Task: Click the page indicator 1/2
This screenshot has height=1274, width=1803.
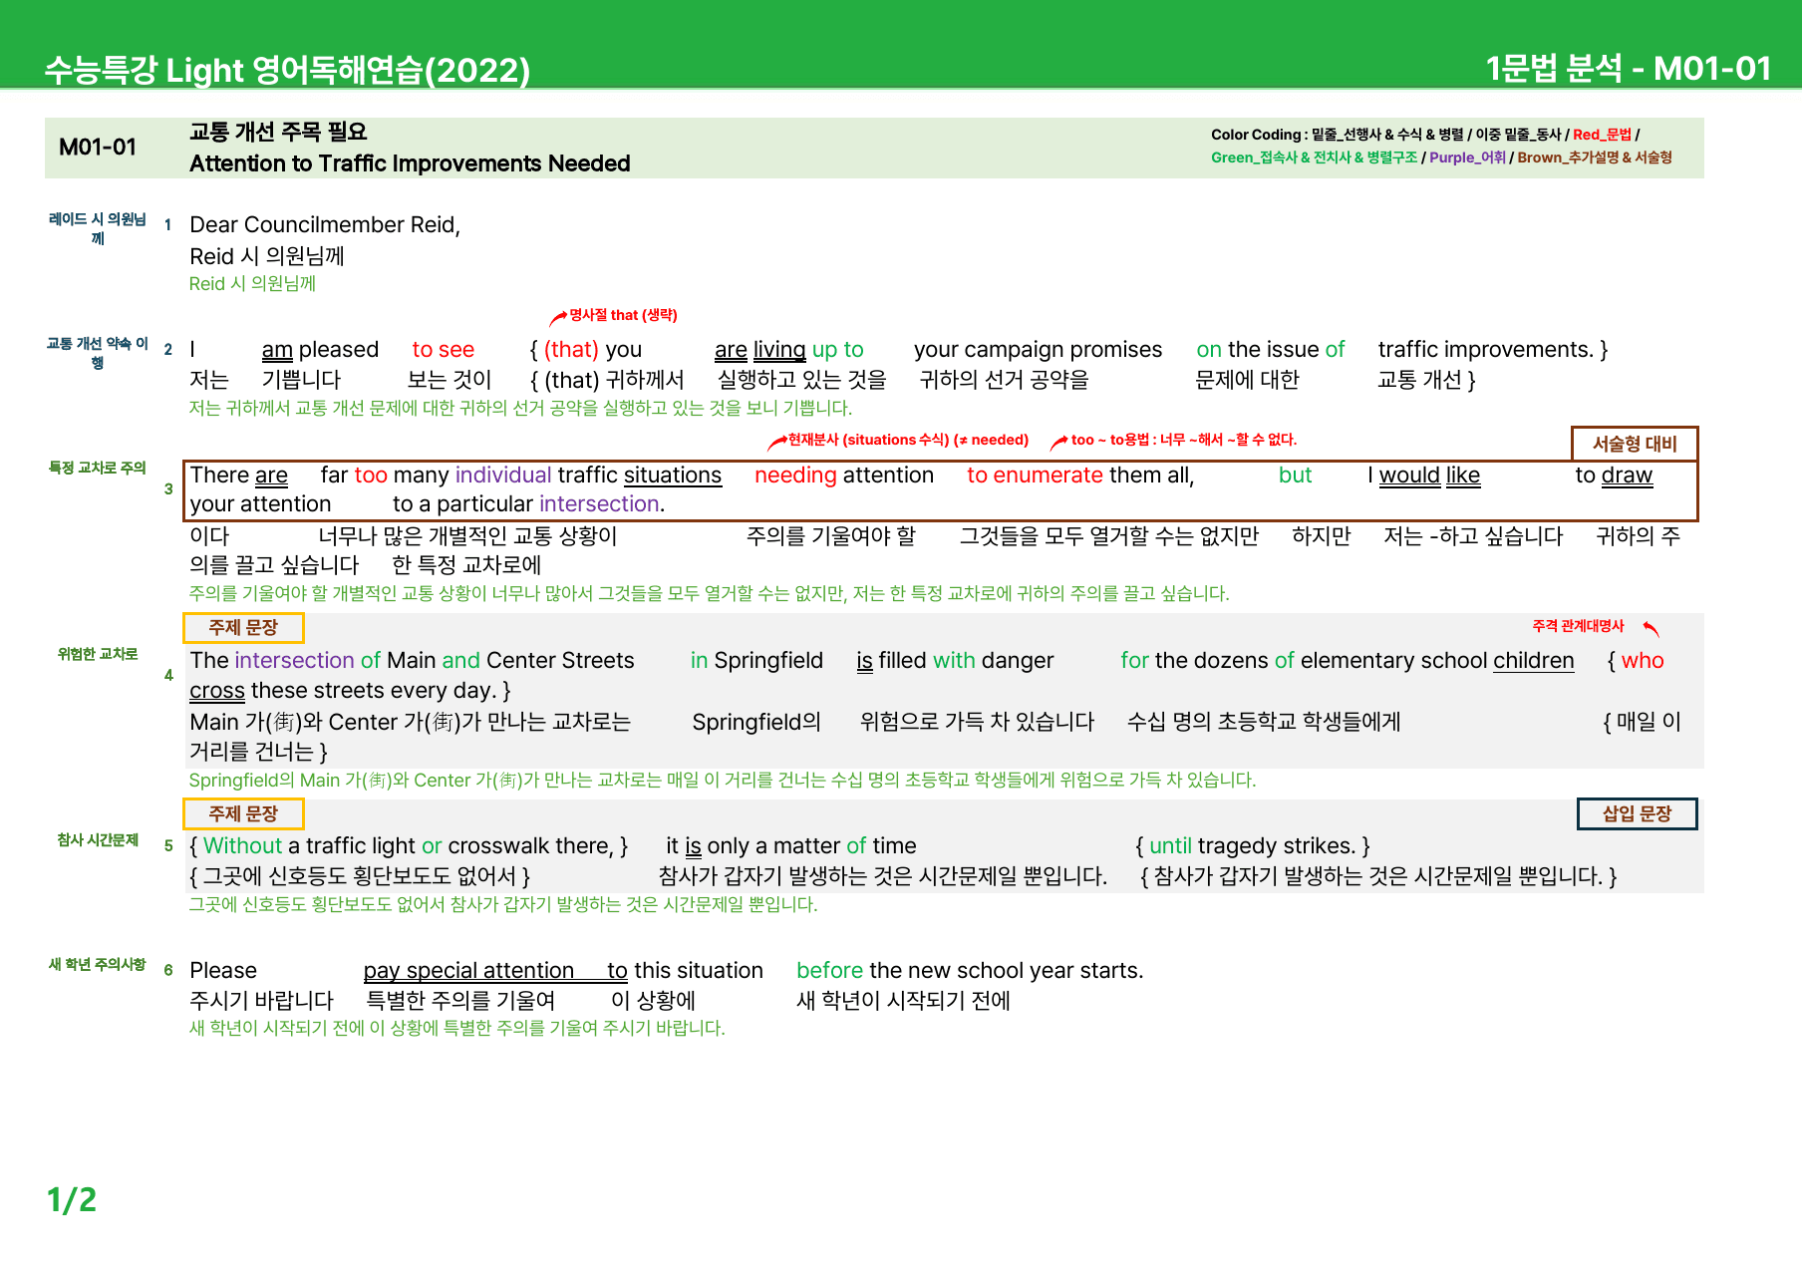Action: [72, 1199]
